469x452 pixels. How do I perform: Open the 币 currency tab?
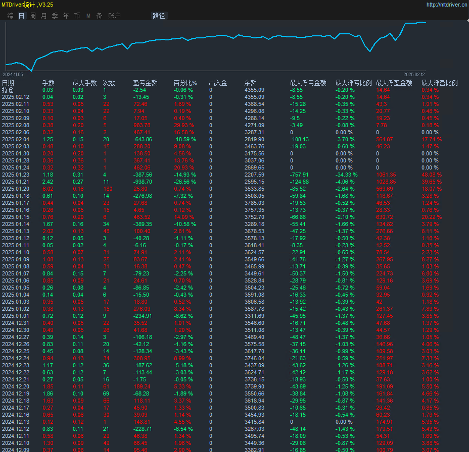tap(77, 16)
